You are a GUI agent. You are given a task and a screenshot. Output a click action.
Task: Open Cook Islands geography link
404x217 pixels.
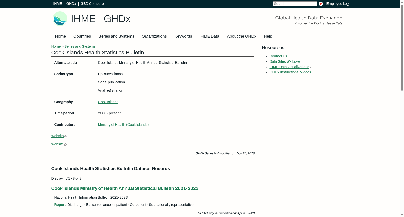point(108,102)
